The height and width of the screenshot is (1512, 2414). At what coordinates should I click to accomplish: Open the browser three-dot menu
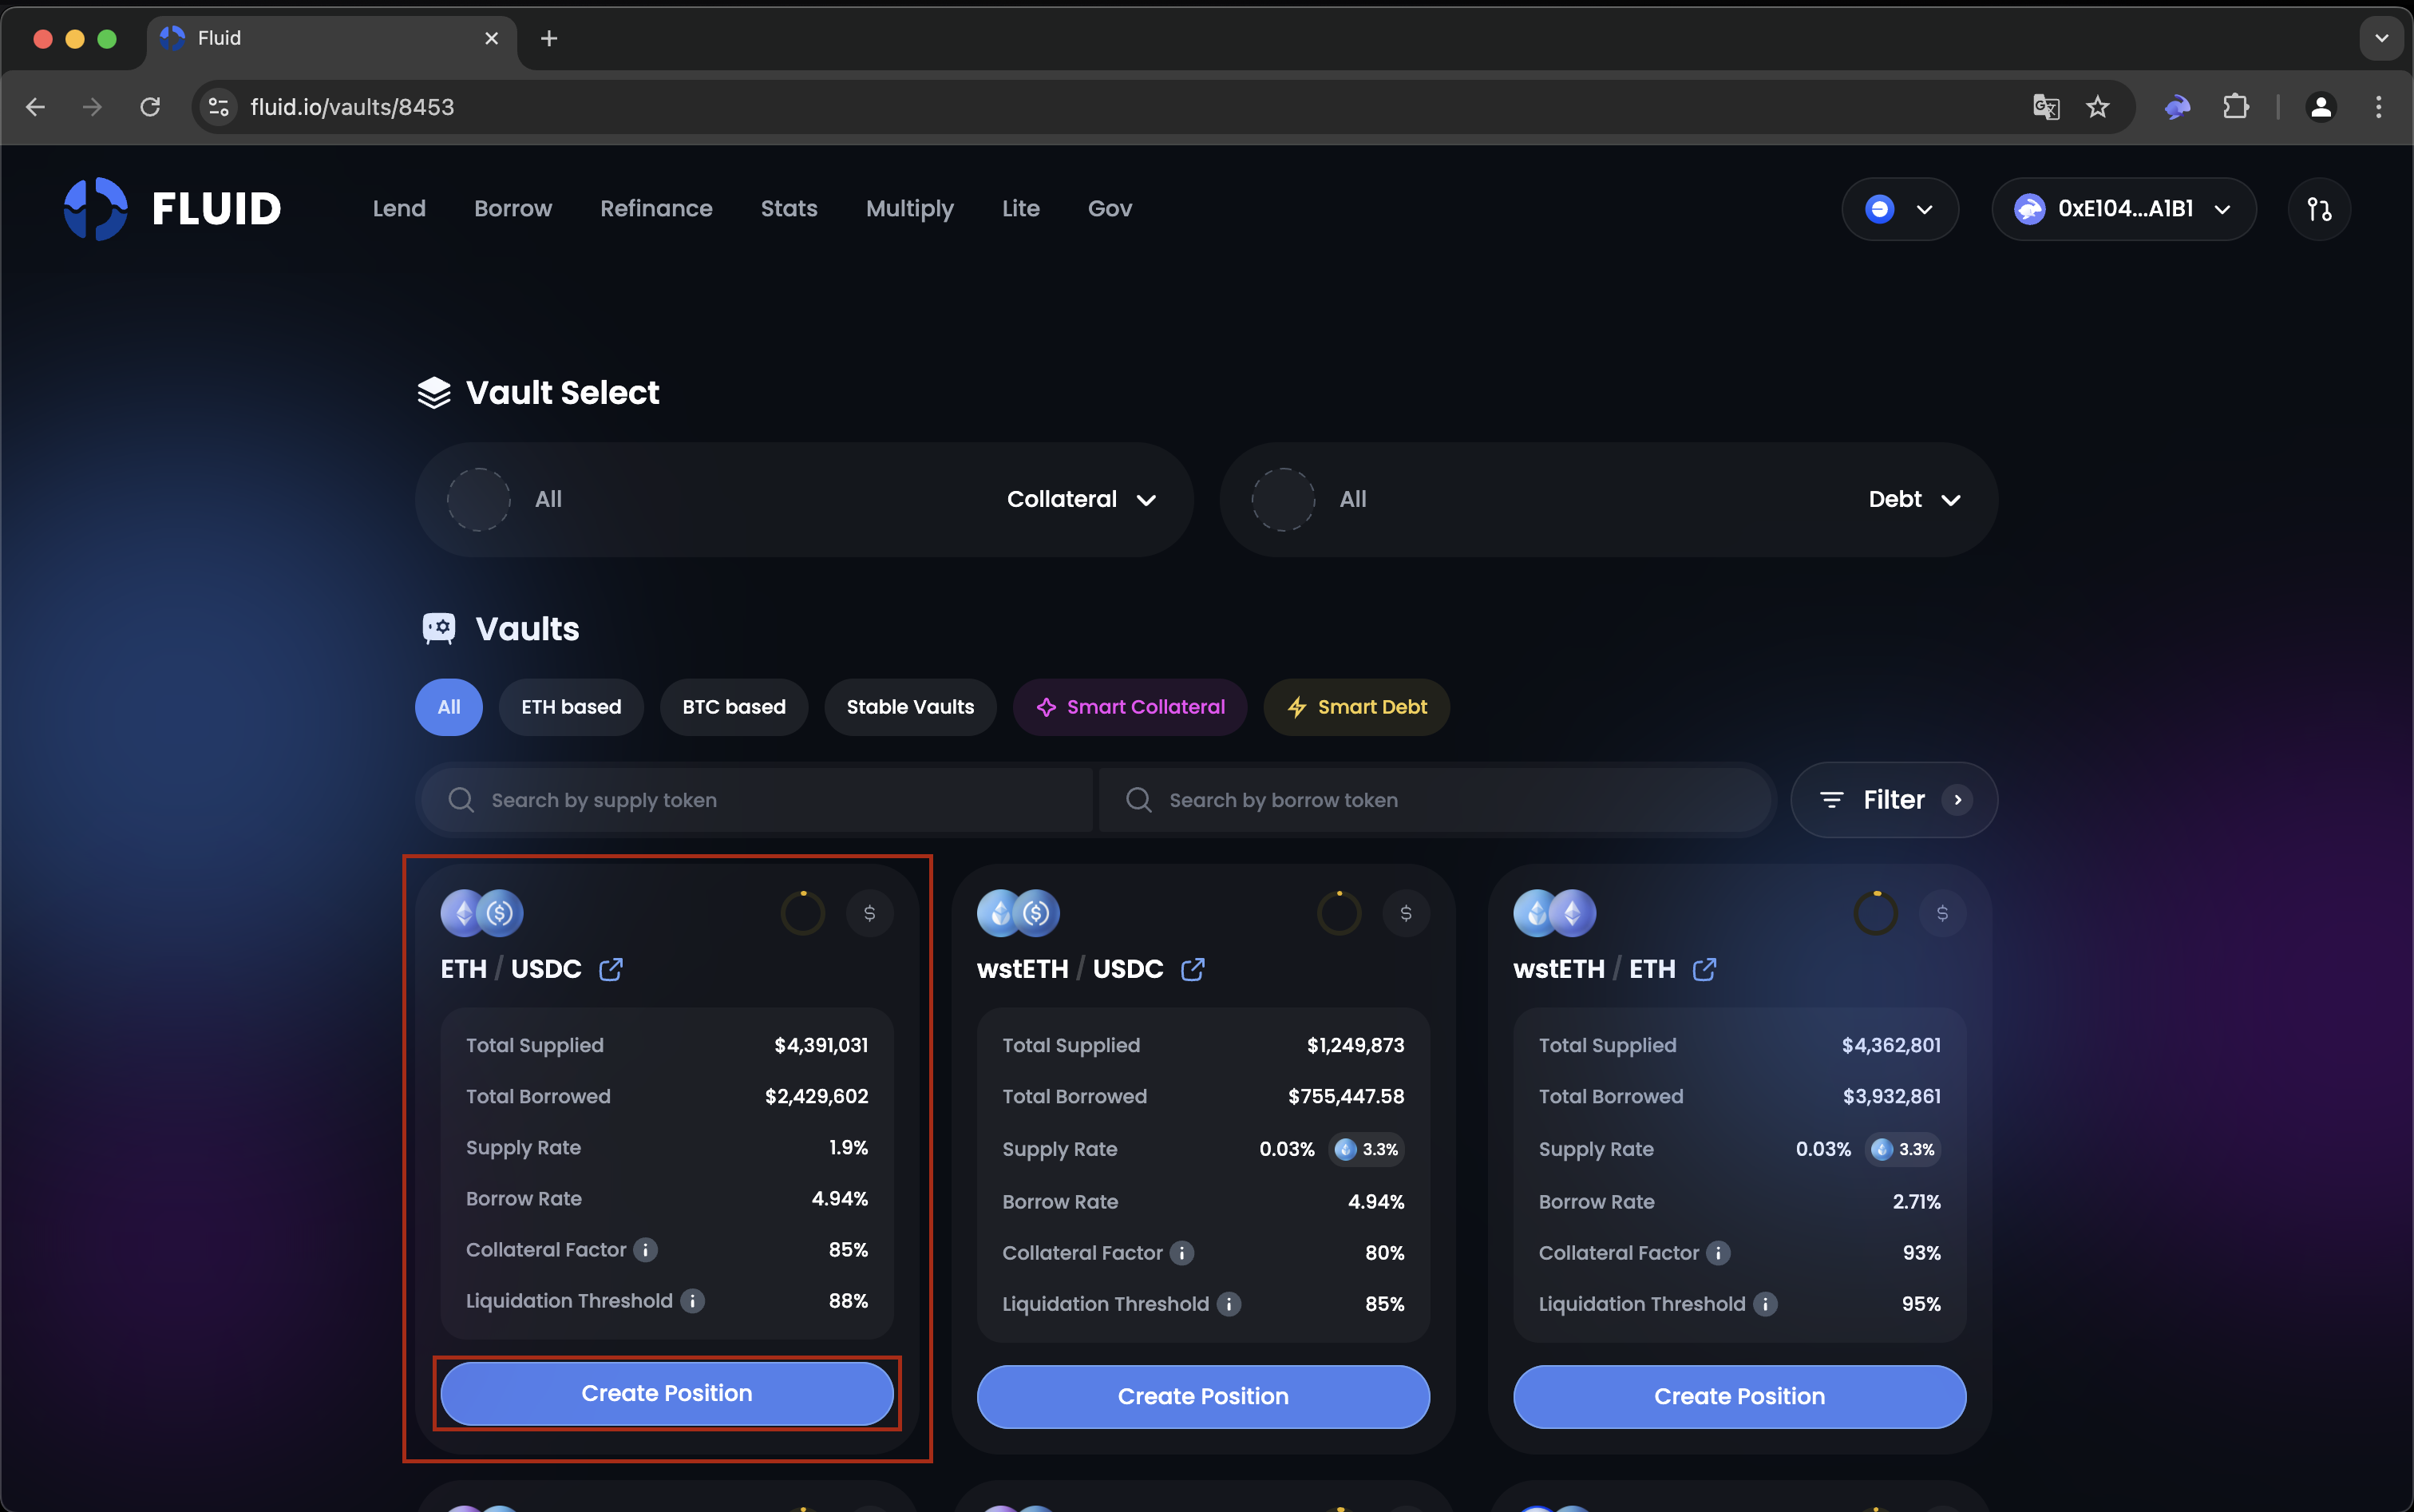(x=2378, y=107)
